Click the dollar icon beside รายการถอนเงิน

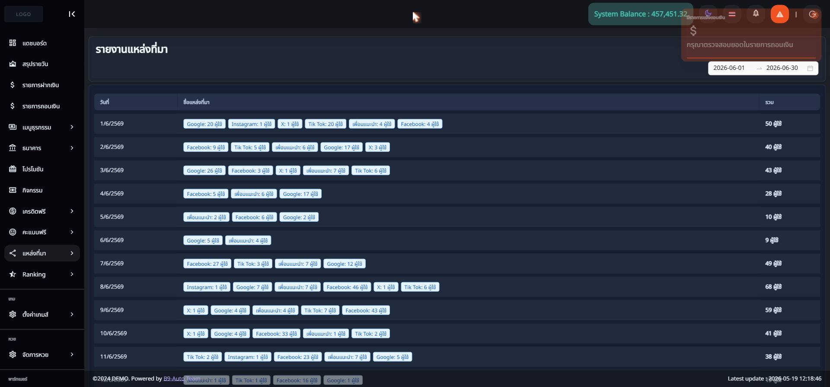pos(13,106)
